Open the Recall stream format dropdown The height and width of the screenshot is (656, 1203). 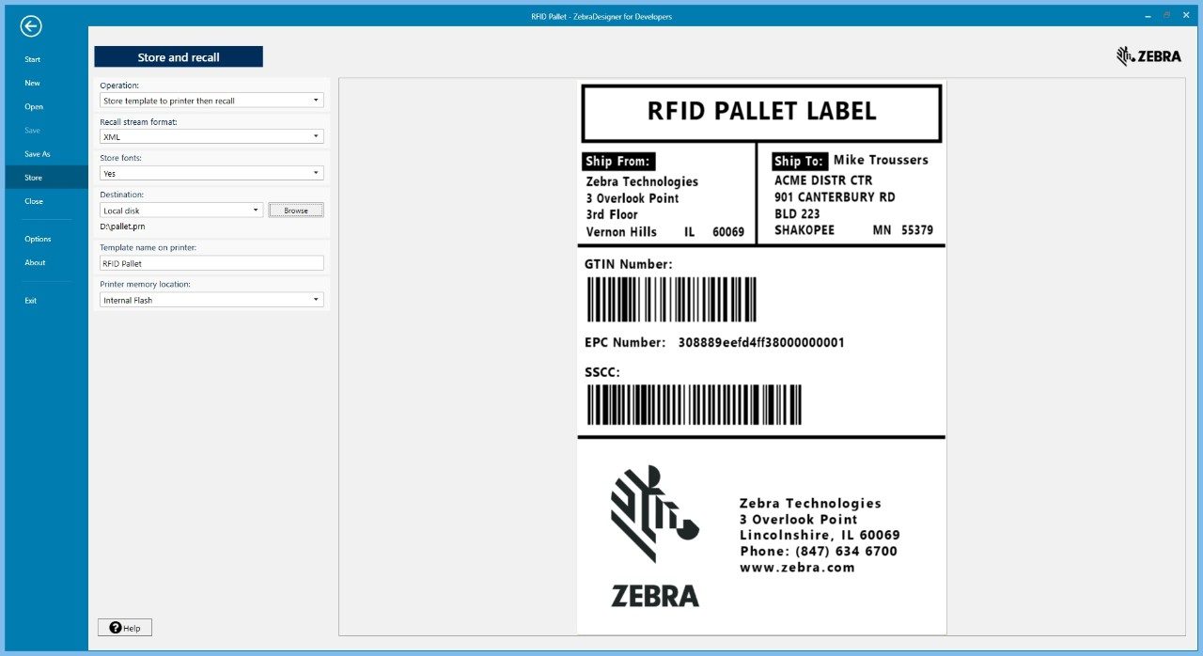[x=211, y=136]
